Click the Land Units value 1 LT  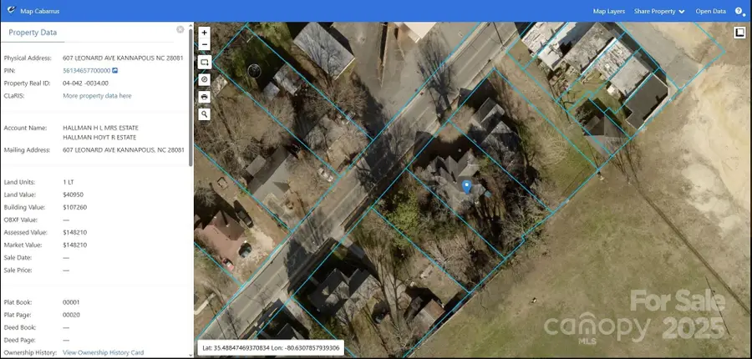pyautogui.click(x=69, y=182)
